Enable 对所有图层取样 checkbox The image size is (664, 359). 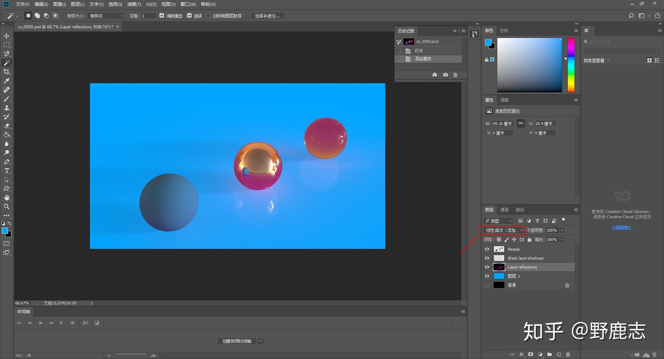209,16
